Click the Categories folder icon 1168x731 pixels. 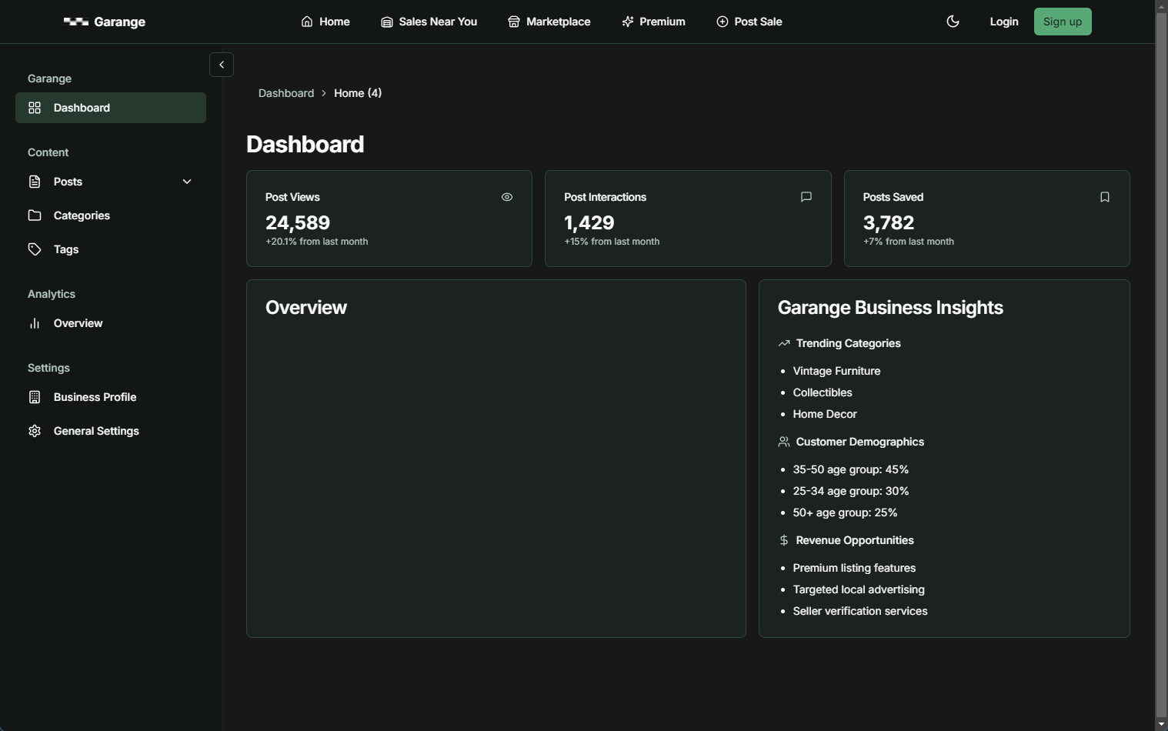tap(35, 215)
